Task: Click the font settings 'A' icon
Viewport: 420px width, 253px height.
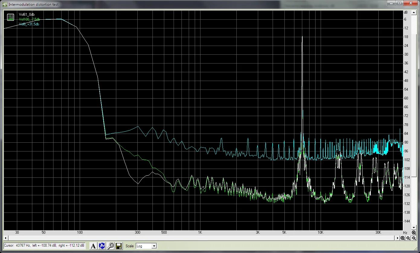Action: pyautogui.click(x=93, y=246)
